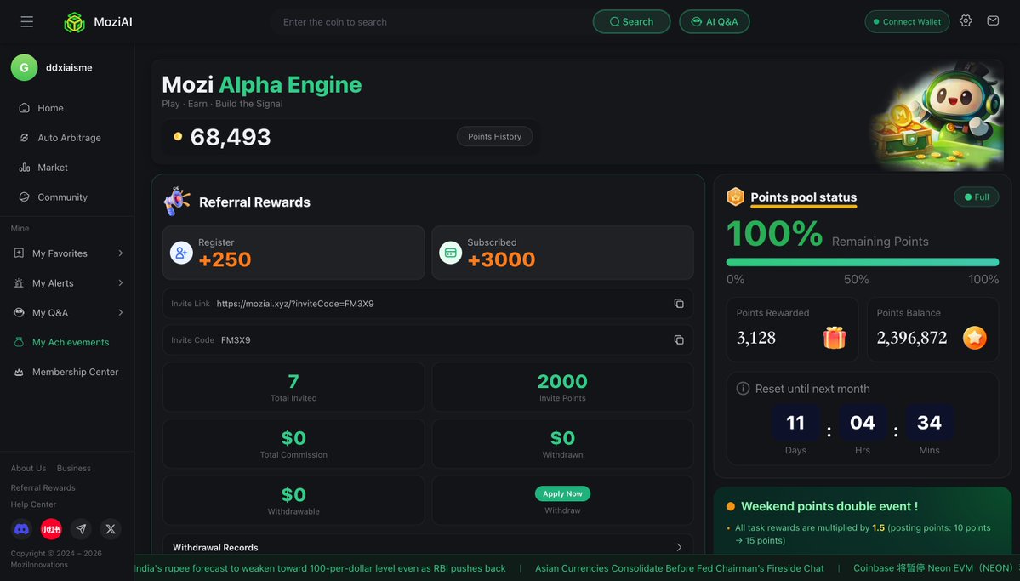Click the info icon beside Reset until next month
Viewport: 1020px width, 581px height.
pos(742,389)
